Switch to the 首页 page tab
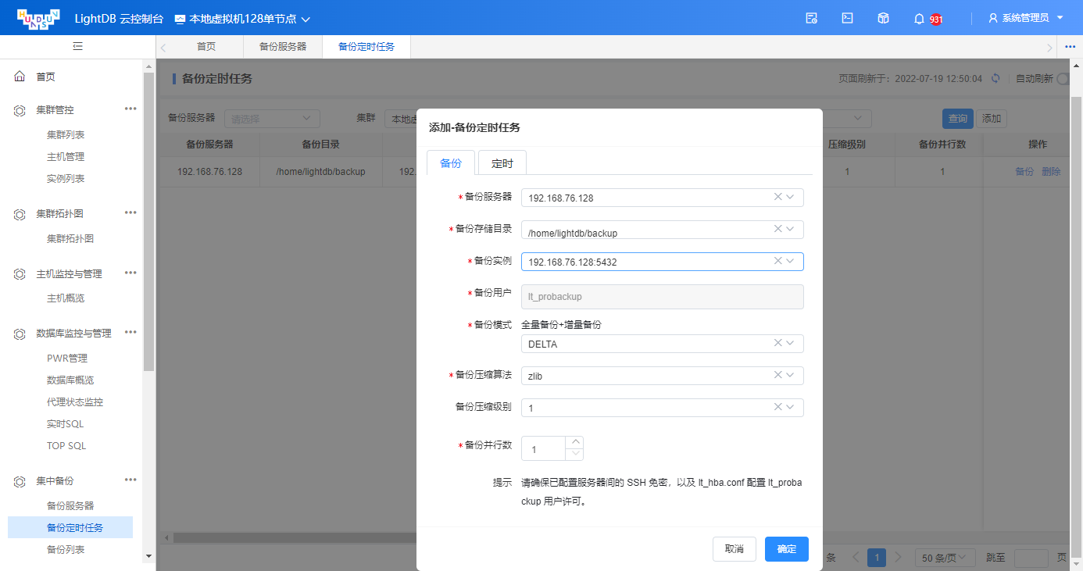 pos(206,47)
